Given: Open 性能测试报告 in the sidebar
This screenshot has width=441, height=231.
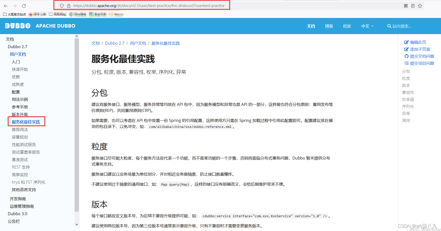Looking at the screenshot, I should [x=24, y=144].
